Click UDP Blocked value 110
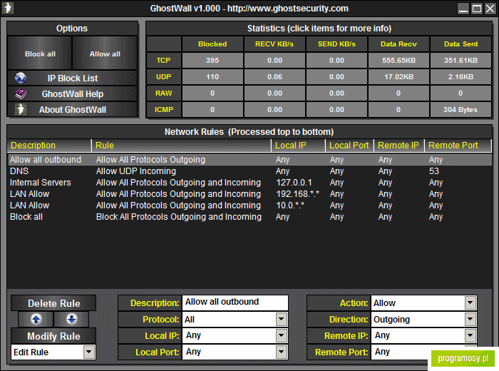This screenshot has width=499, height=371. [x=212, y=77]
